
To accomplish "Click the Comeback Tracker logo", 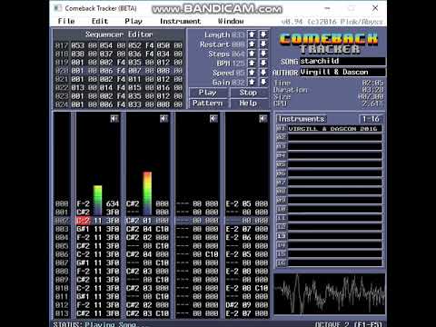I will pyautogui.click(x=329, y=43).
